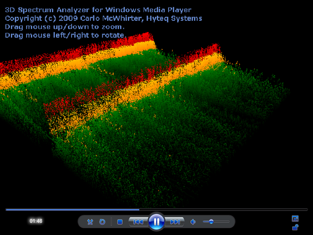Click 'Drag mouse left/right to rotate.' text
This screenshot has width=313, height=235.
[x=66, y=35]
